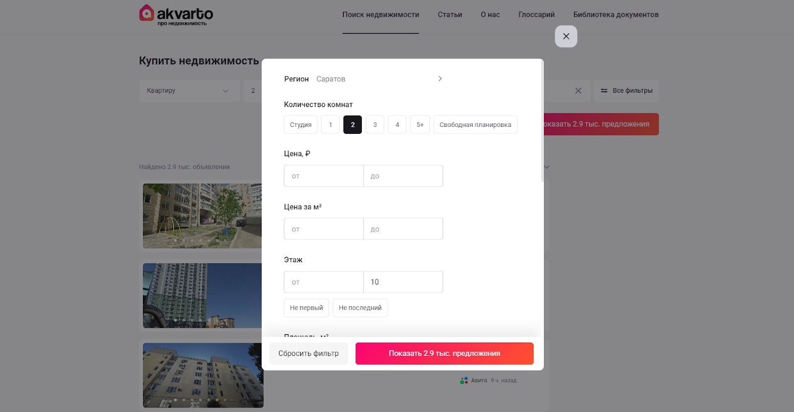Open Глоссарий menu item
This screenshot has height=412, width=794.
coord(536,15)
